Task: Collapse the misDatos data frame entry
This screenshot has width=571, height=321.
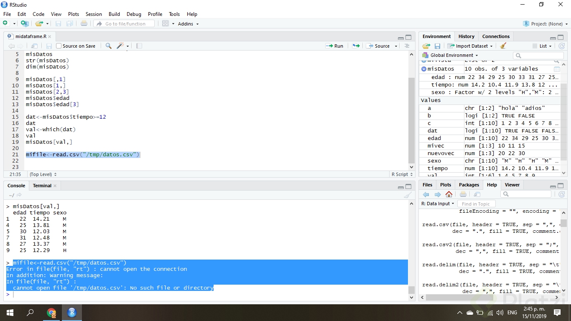Action: [424, 69]
